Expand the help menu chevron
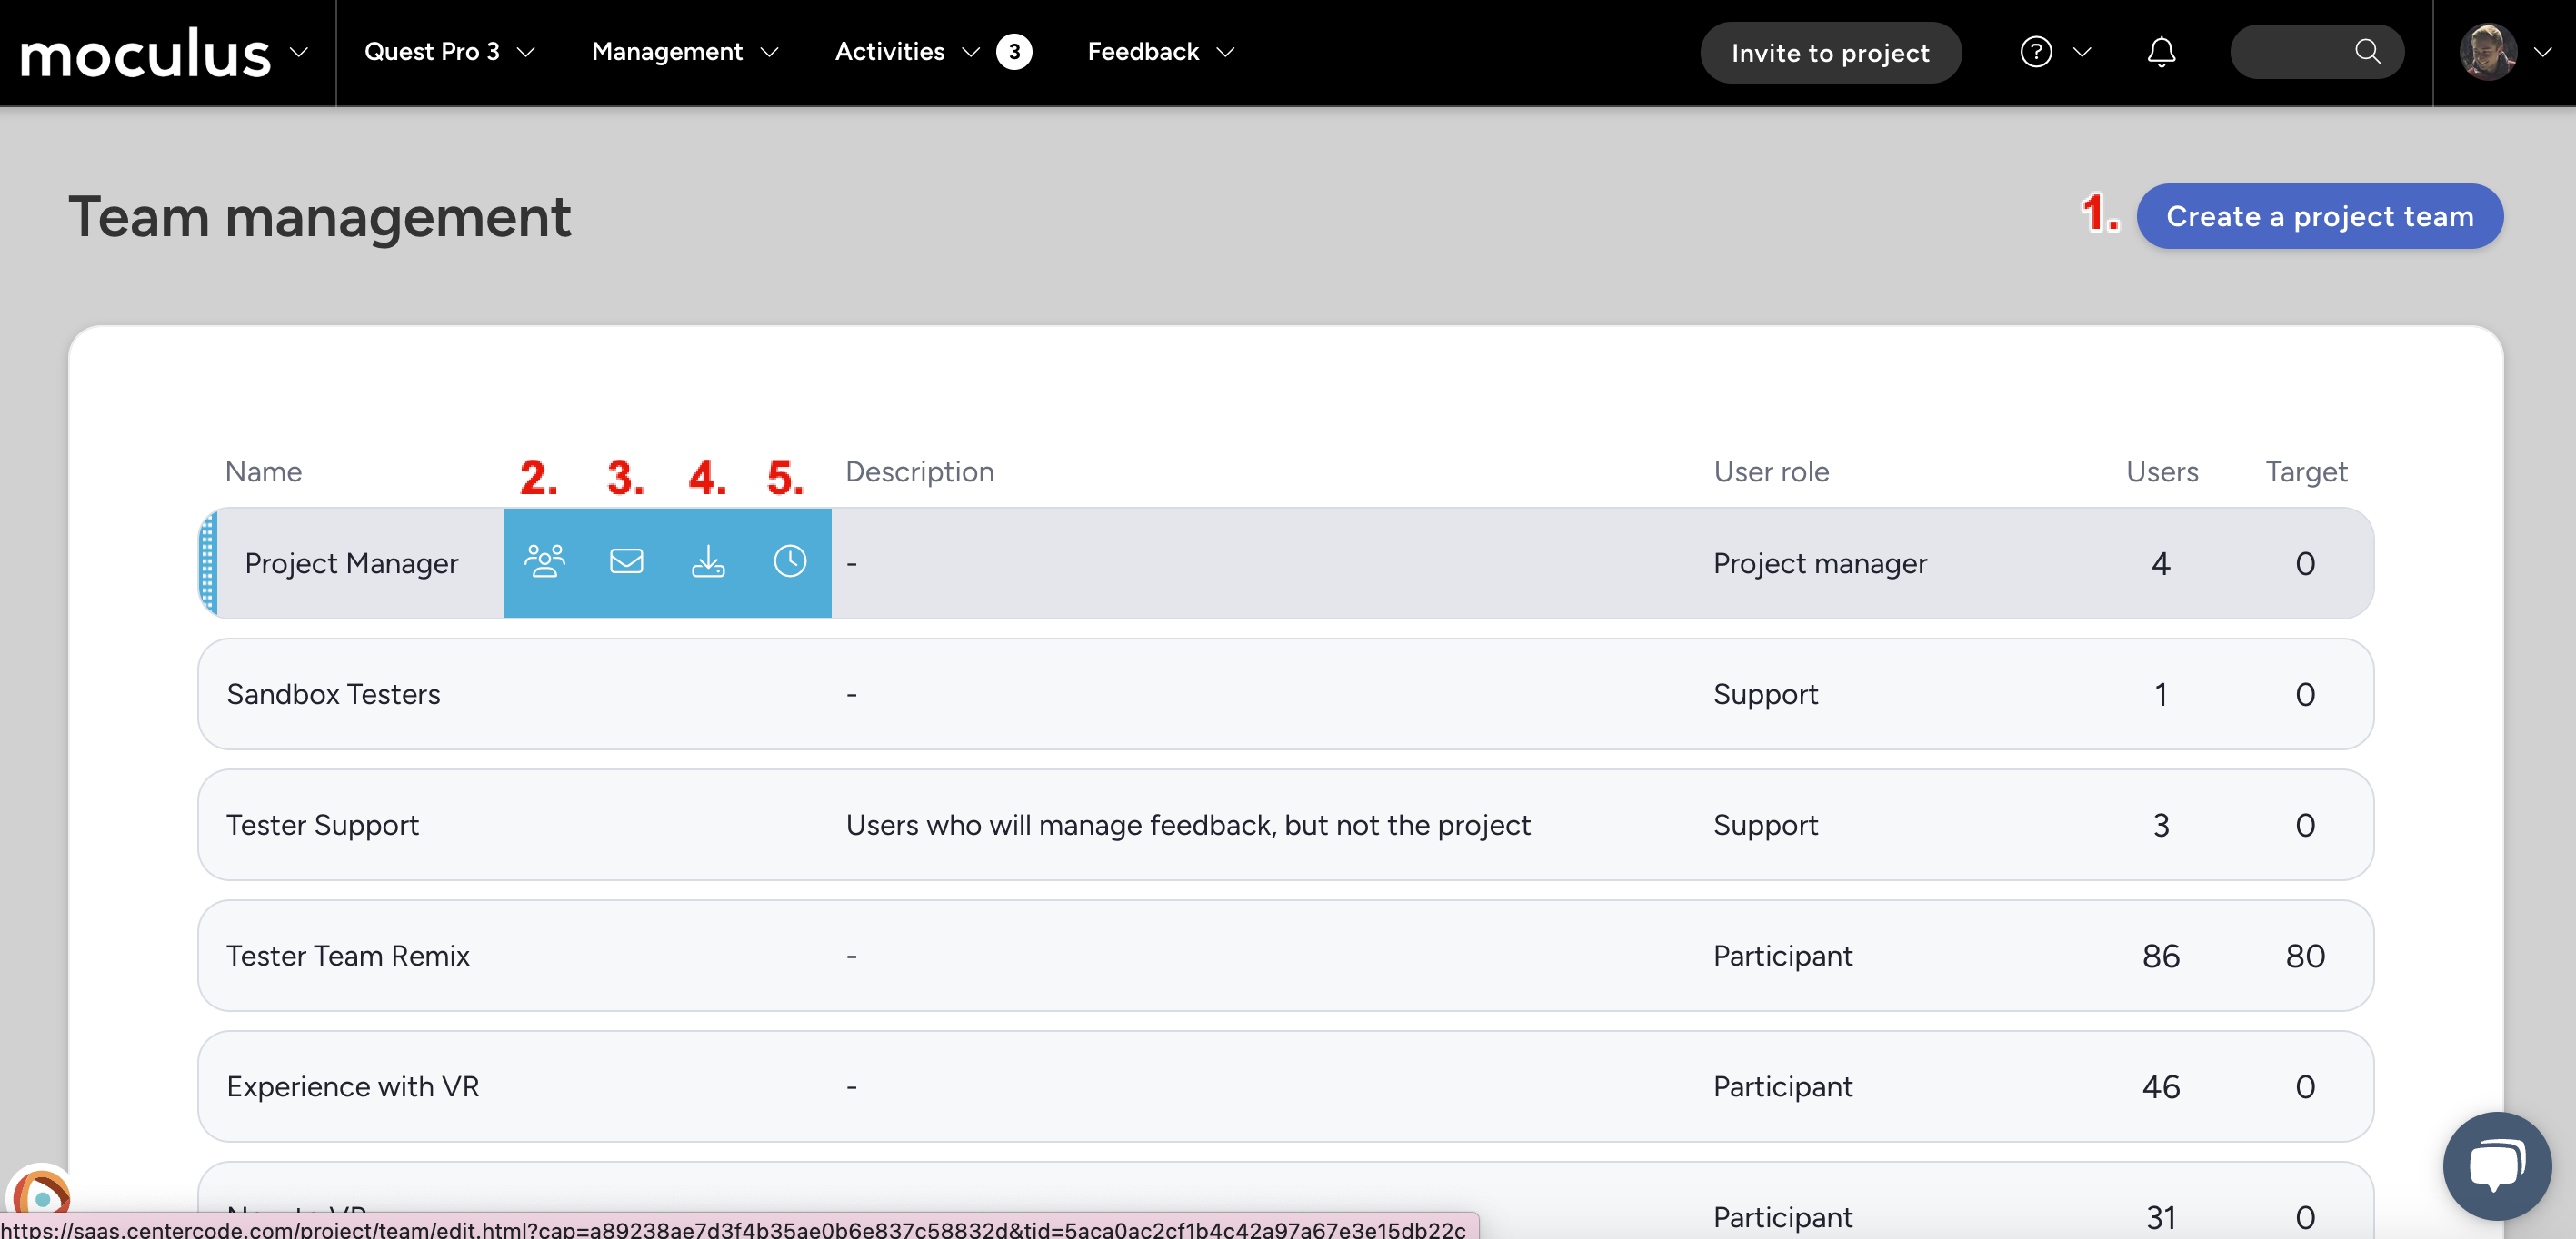The height and width of the screenshot is (1239, 2576). pos(2082,52)
